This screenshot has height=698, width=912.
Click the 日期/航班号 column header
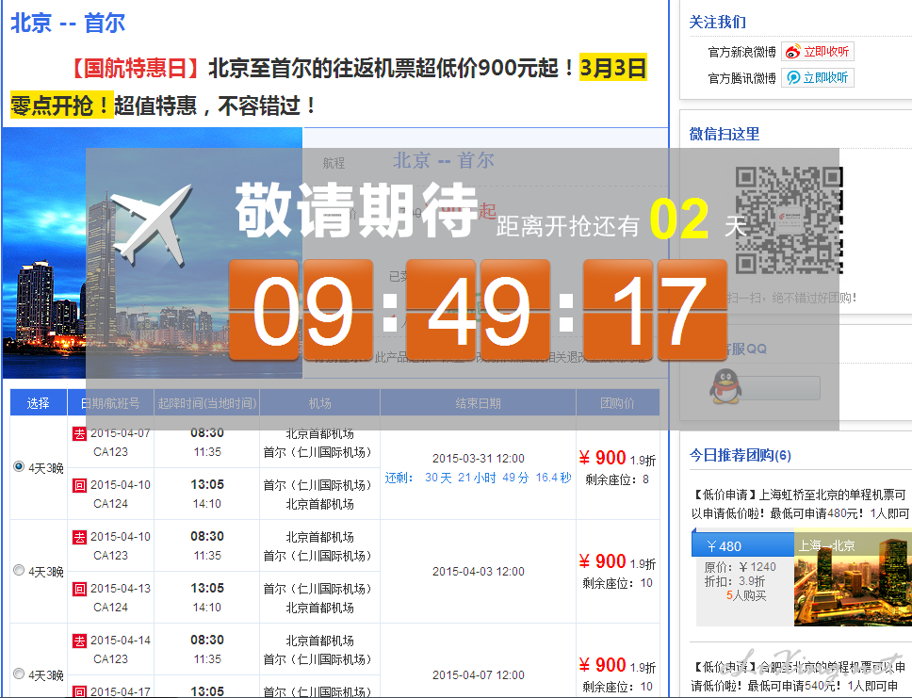pyautogui.click(x=110, y=403)
